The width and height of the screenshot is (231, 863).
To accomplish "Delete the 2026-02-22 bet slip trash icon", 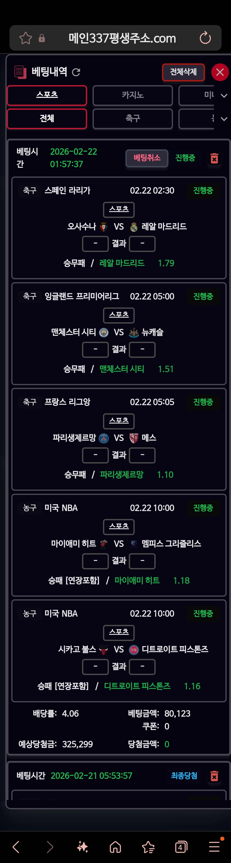I will [214, 158].
